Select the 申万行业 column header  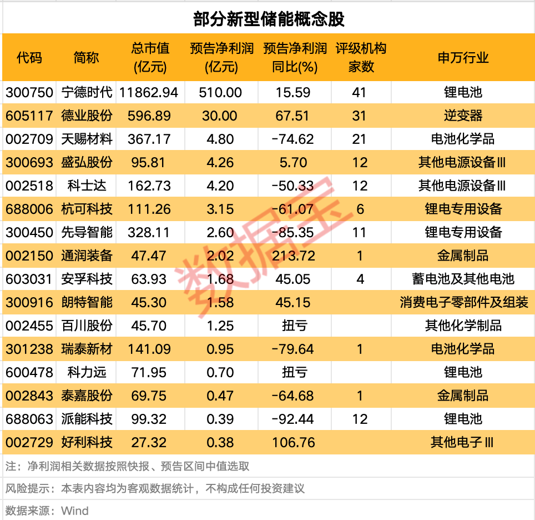[463, 57]
